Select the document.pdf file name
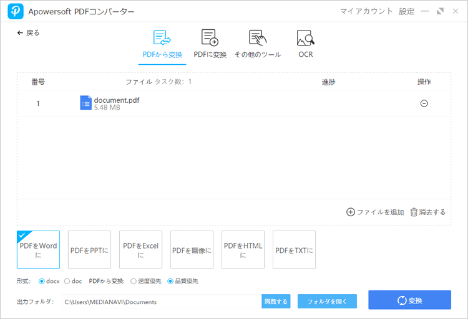This screenshot has width=468, height=319. tap(117, 100)
